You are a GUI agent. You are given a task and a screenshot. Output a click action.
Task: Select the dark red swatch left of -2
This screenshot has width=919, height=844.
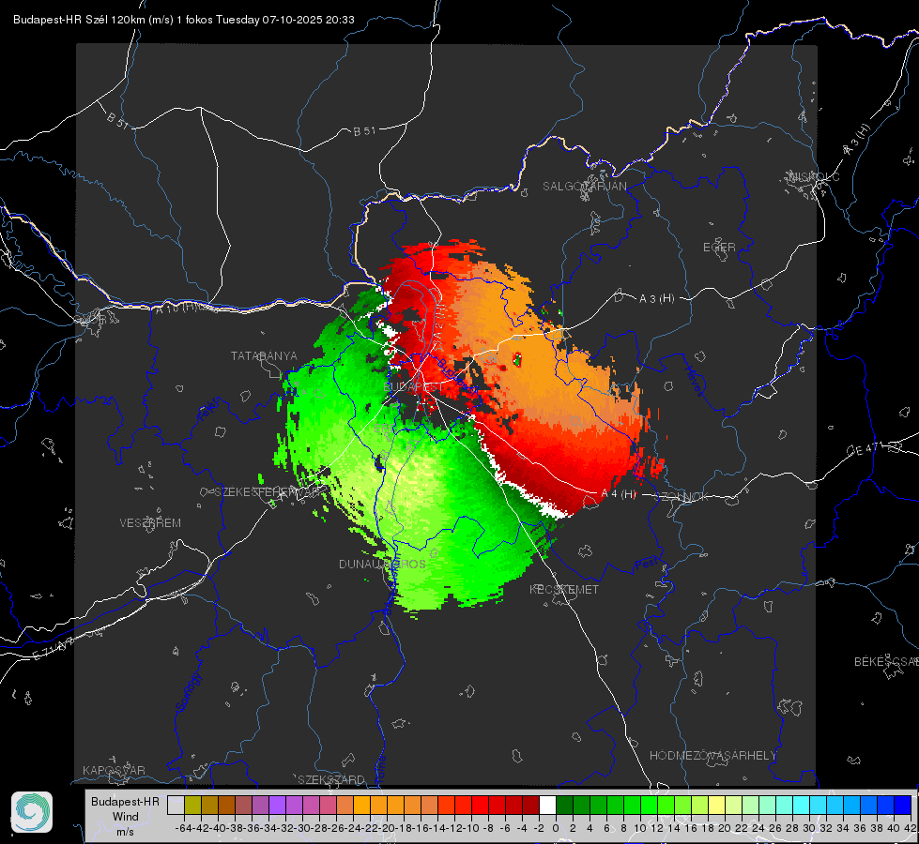(x=530, y=805)
